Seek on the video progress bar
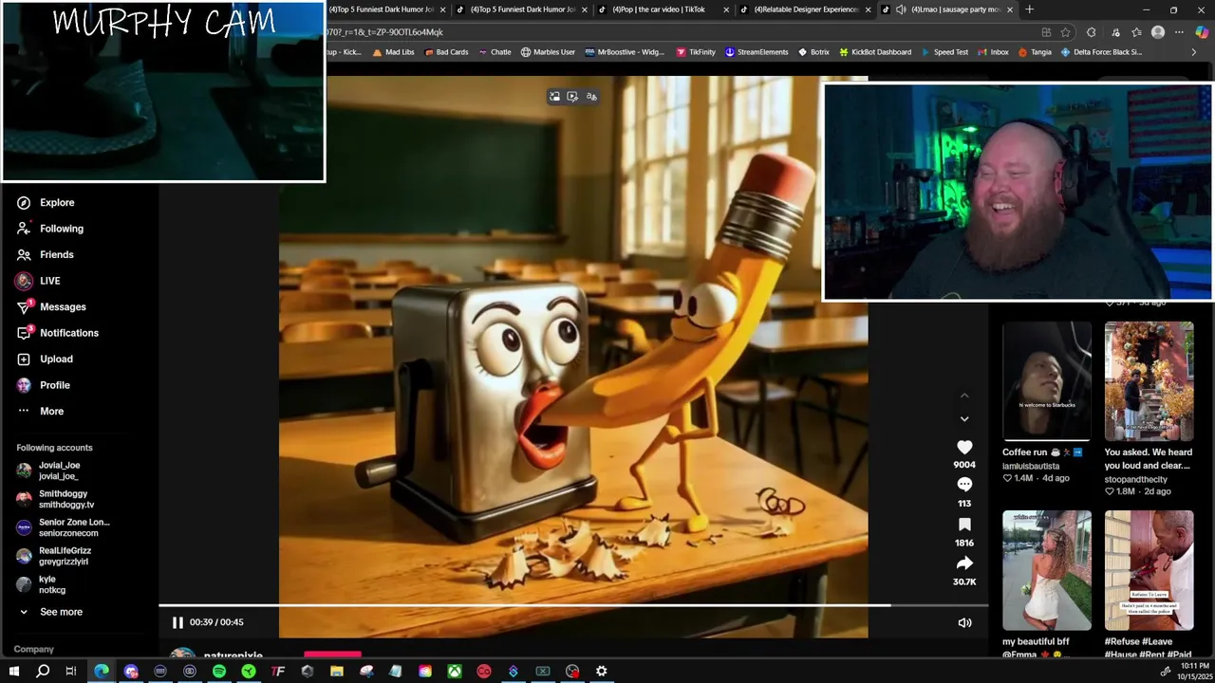The width and height of the screenshot is (1215, 683). [573, 605]
